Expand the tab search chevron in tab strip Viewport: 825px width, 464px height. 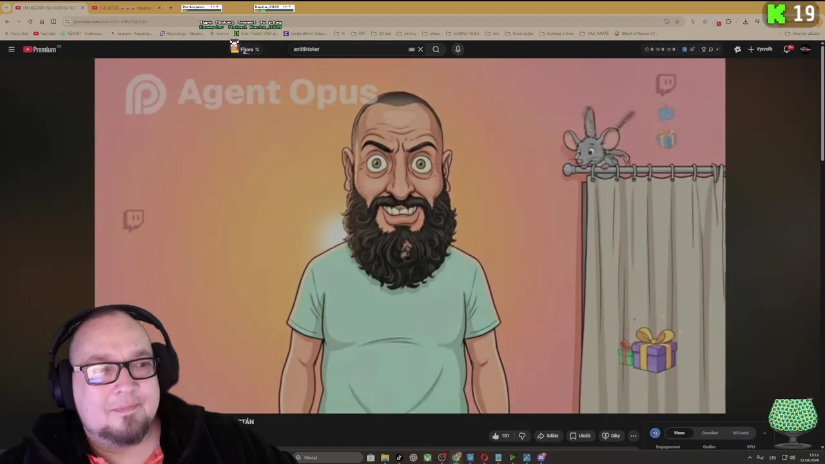6,8
